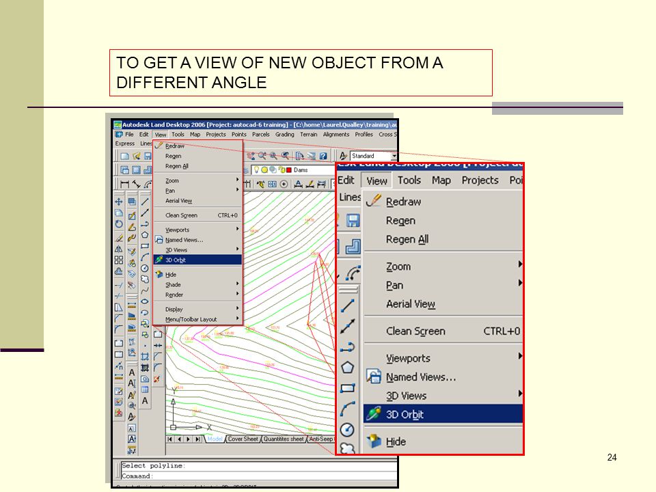The width and height of the screenshot is (656, 492).
Task: Open the Alignments menu
Action: point(336,135)
